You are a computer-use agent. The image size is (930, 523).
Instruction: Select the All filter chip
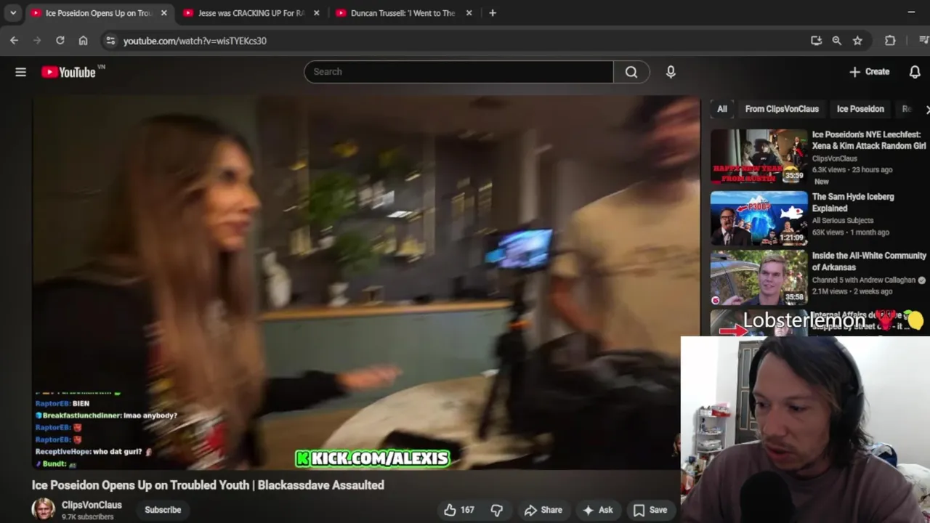(x=722, y=109)
